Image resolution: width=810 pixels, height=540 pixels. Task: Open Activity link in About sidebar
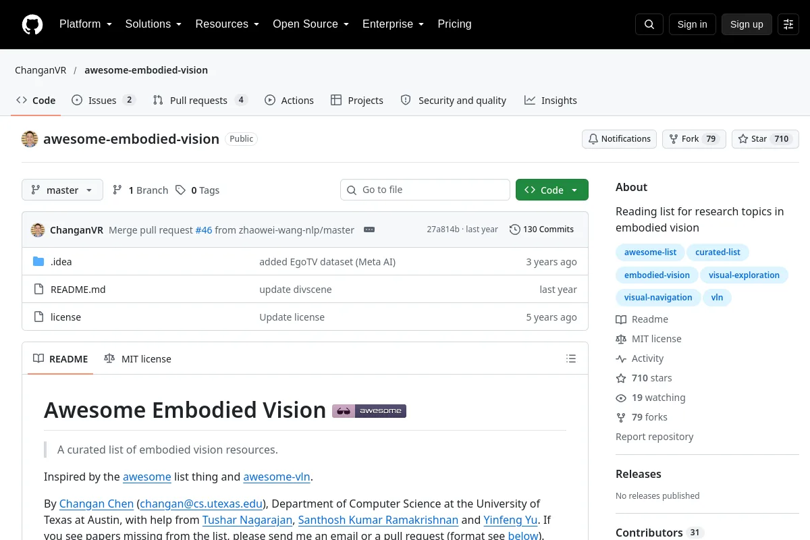click(640, 358)
